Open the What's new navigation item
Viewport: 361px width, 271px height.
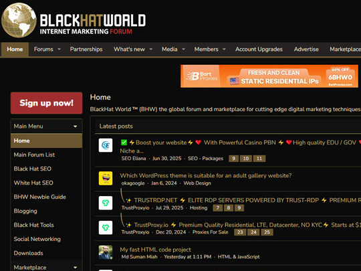pyautogui.click(x=129, y=49)
